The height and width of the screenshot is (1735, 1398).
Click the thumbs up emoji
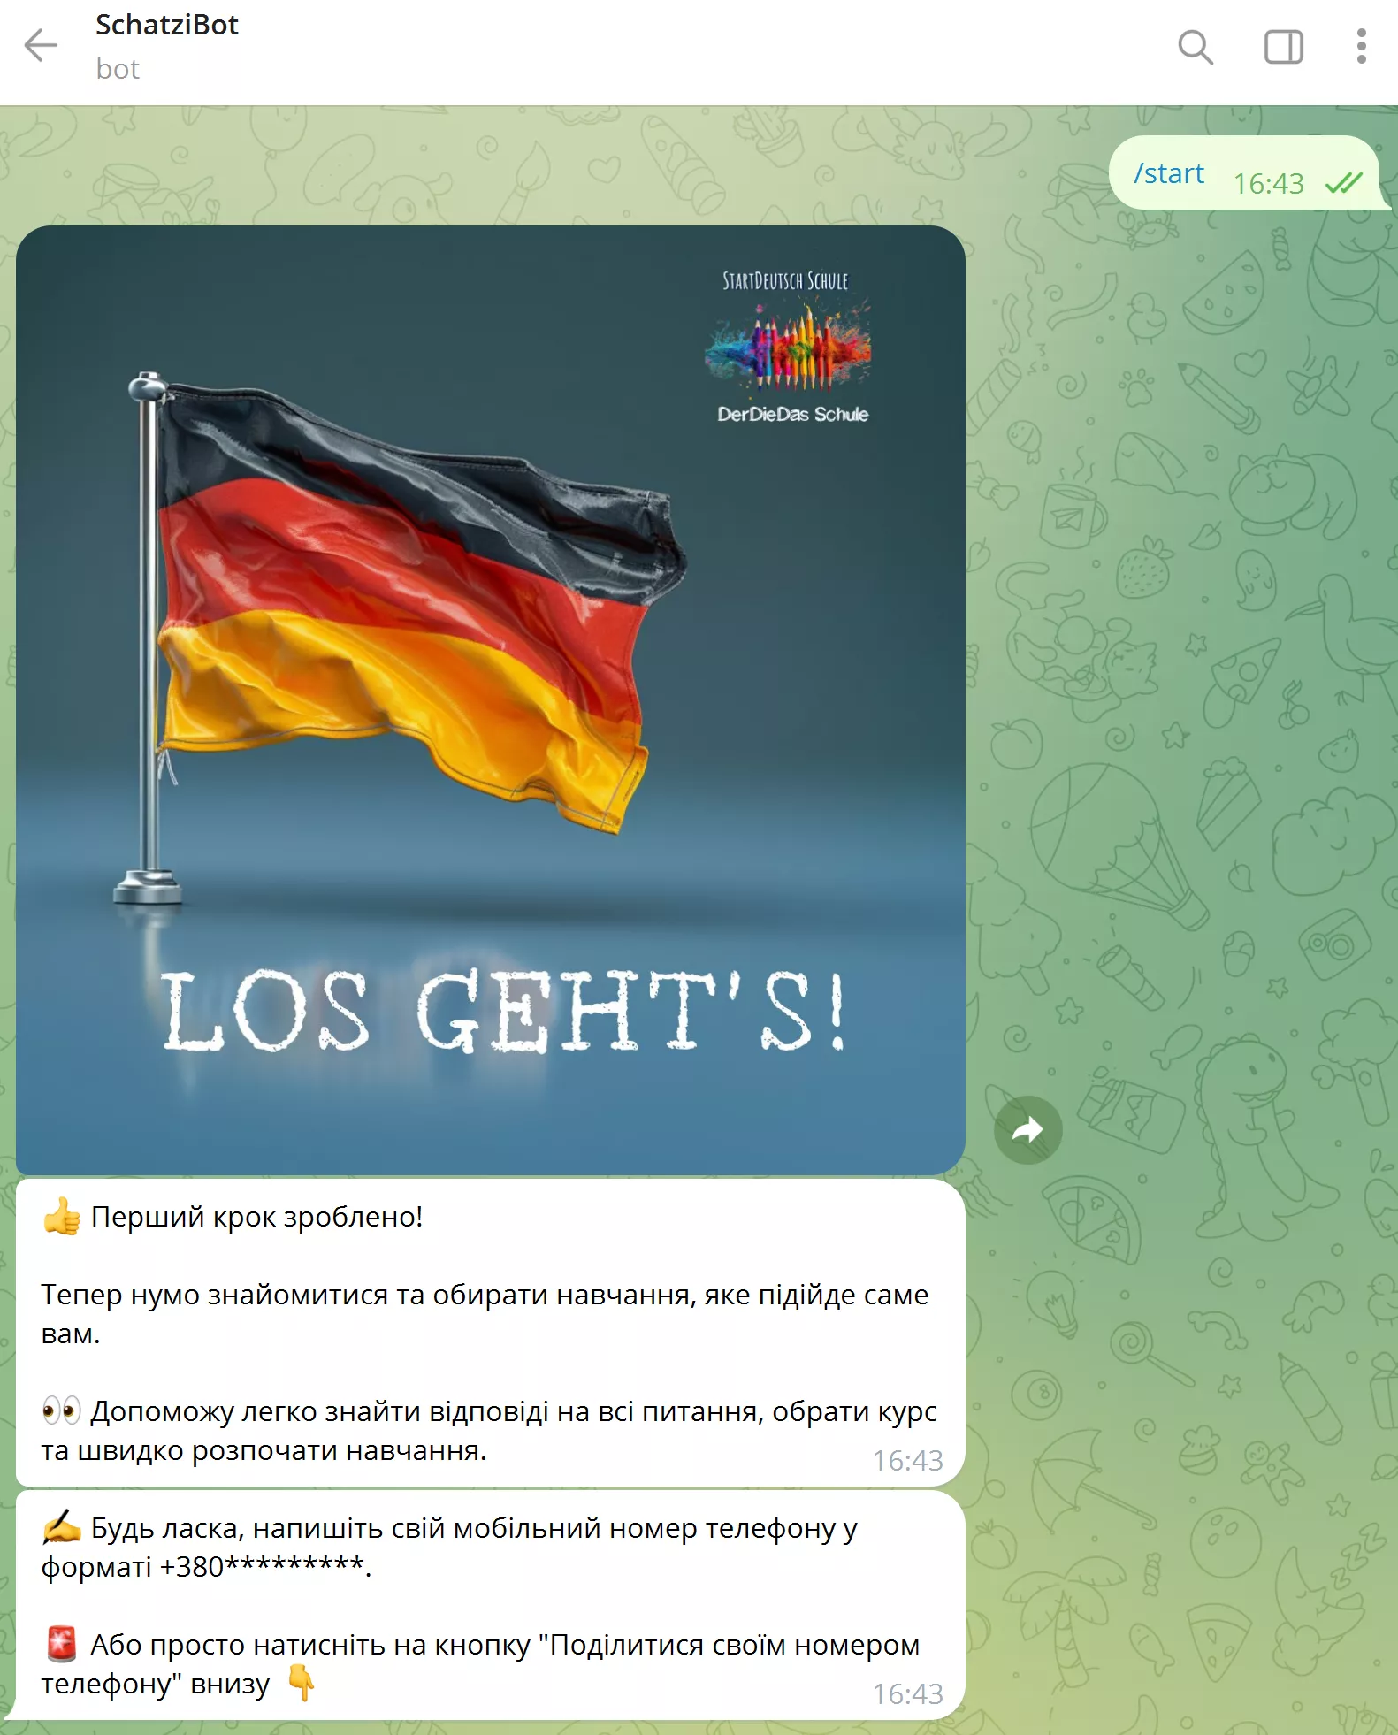(x=62, y=1217)
